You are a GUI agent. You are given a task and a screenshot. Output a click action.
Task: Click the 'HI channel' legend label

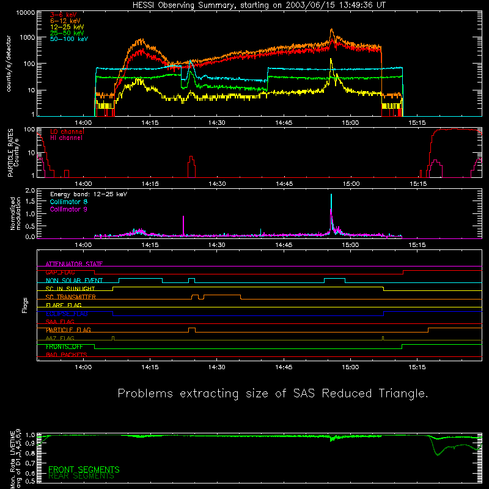tap(66, 138)
